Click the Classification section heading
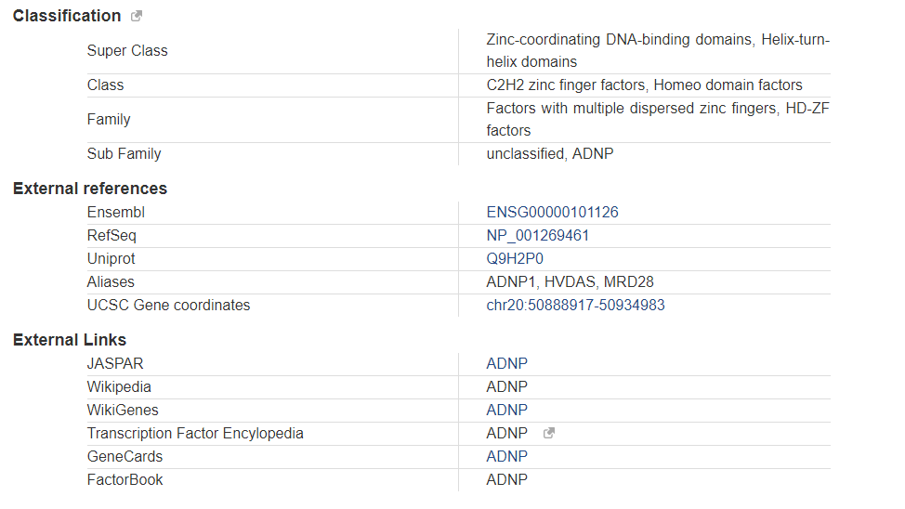Image resolution: width=905 pixels, height=509 pixels. (x=67, y=16)
